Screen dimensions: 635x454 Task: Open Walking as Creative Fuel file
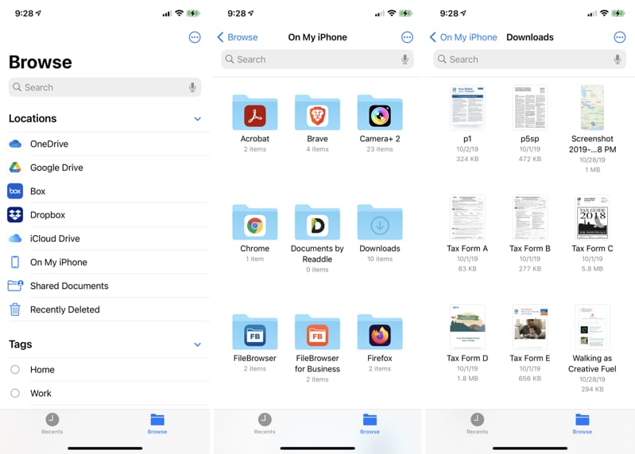click(x=592, y=327)
